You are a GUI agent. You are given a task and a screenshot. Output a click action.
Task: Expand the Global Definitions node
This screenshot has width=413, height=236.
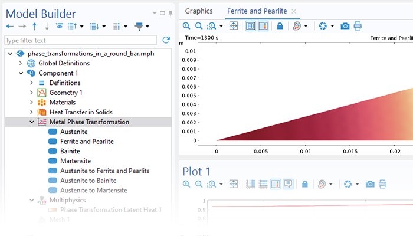point(21,63)
